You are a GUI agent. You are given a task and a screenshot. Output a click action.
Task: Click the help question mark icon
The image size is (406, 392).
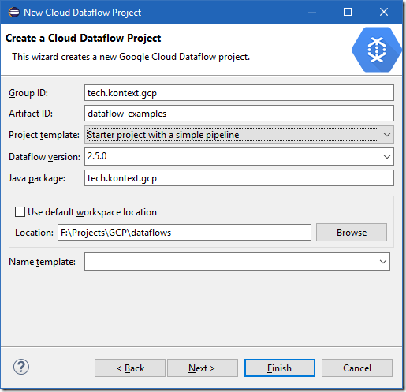(21, 367)
